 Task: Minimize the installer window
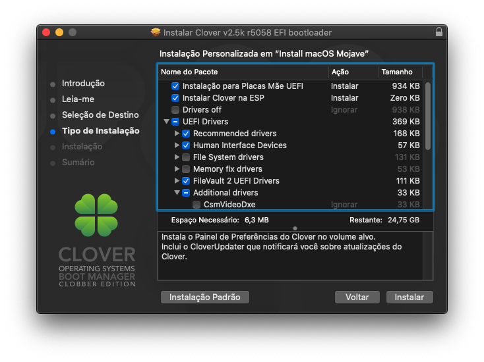pyautogui.click(x=59, y=32)
